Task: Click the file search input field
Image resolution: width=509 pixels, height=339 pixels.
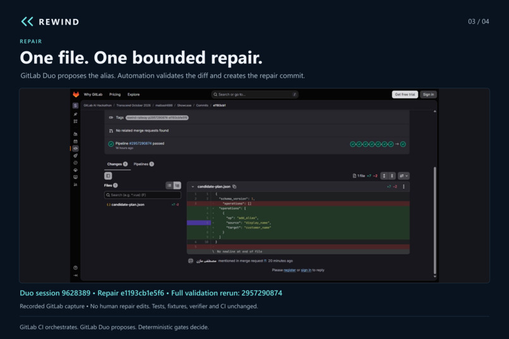Action: [x=143, y=195]
